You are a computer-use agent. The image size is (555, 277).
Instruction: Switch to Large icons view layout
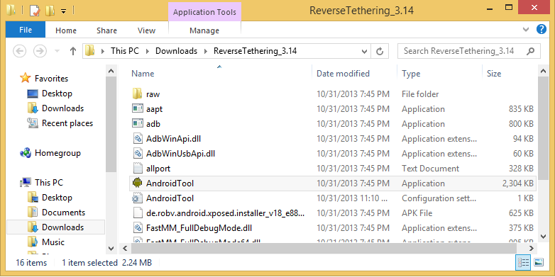click(x=539, y=263)
